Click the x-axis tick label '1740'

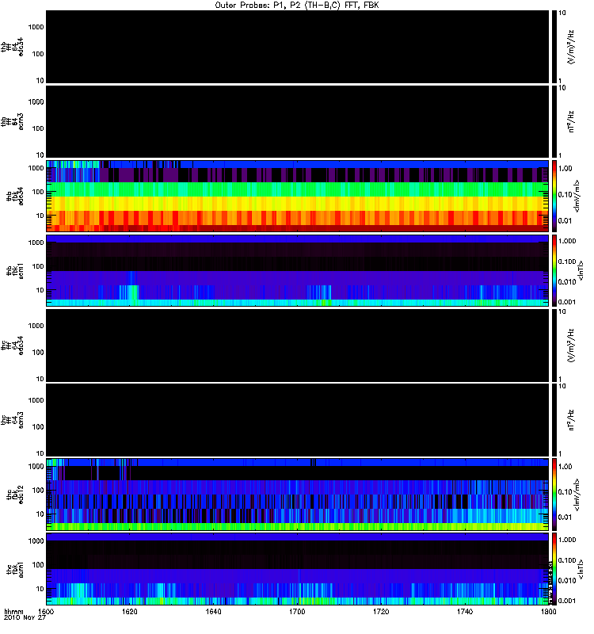point(465,611)
